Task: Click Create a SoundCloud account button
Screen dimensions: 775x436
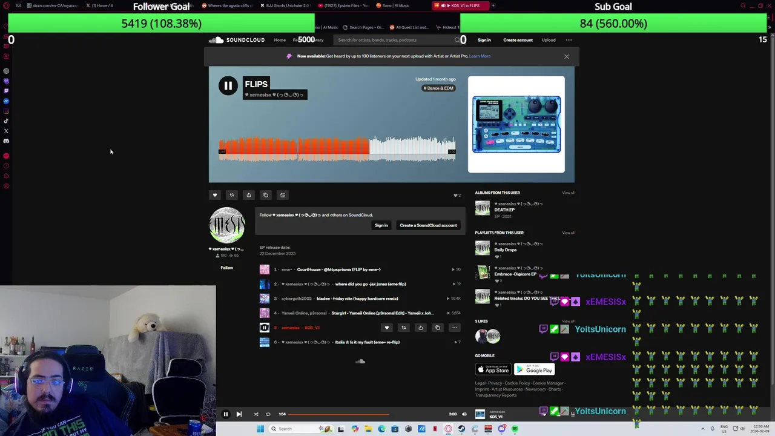Action: pyautogui.click(x=428, y=225)
